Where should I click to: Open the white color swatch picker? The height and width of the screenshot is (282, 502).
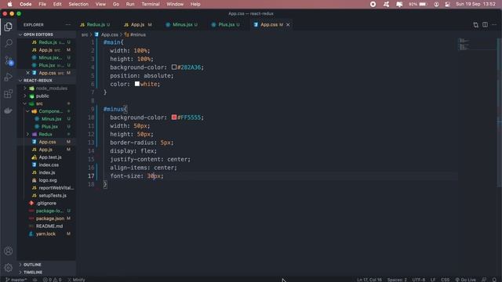coord(137,84)
